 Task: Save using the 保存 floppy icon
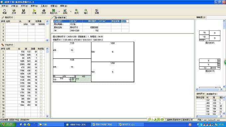24,12
